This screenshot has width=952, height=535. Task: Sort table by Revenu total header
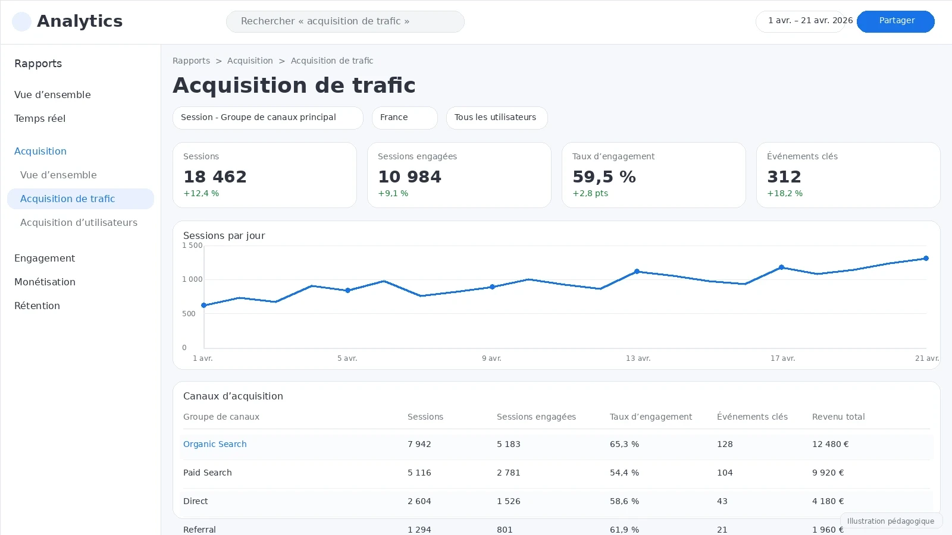point(838,417)
